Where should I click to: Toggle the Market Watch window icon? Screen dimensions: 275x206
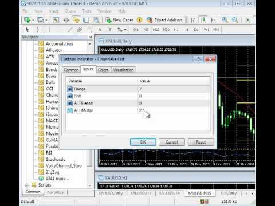coord(56,20)
